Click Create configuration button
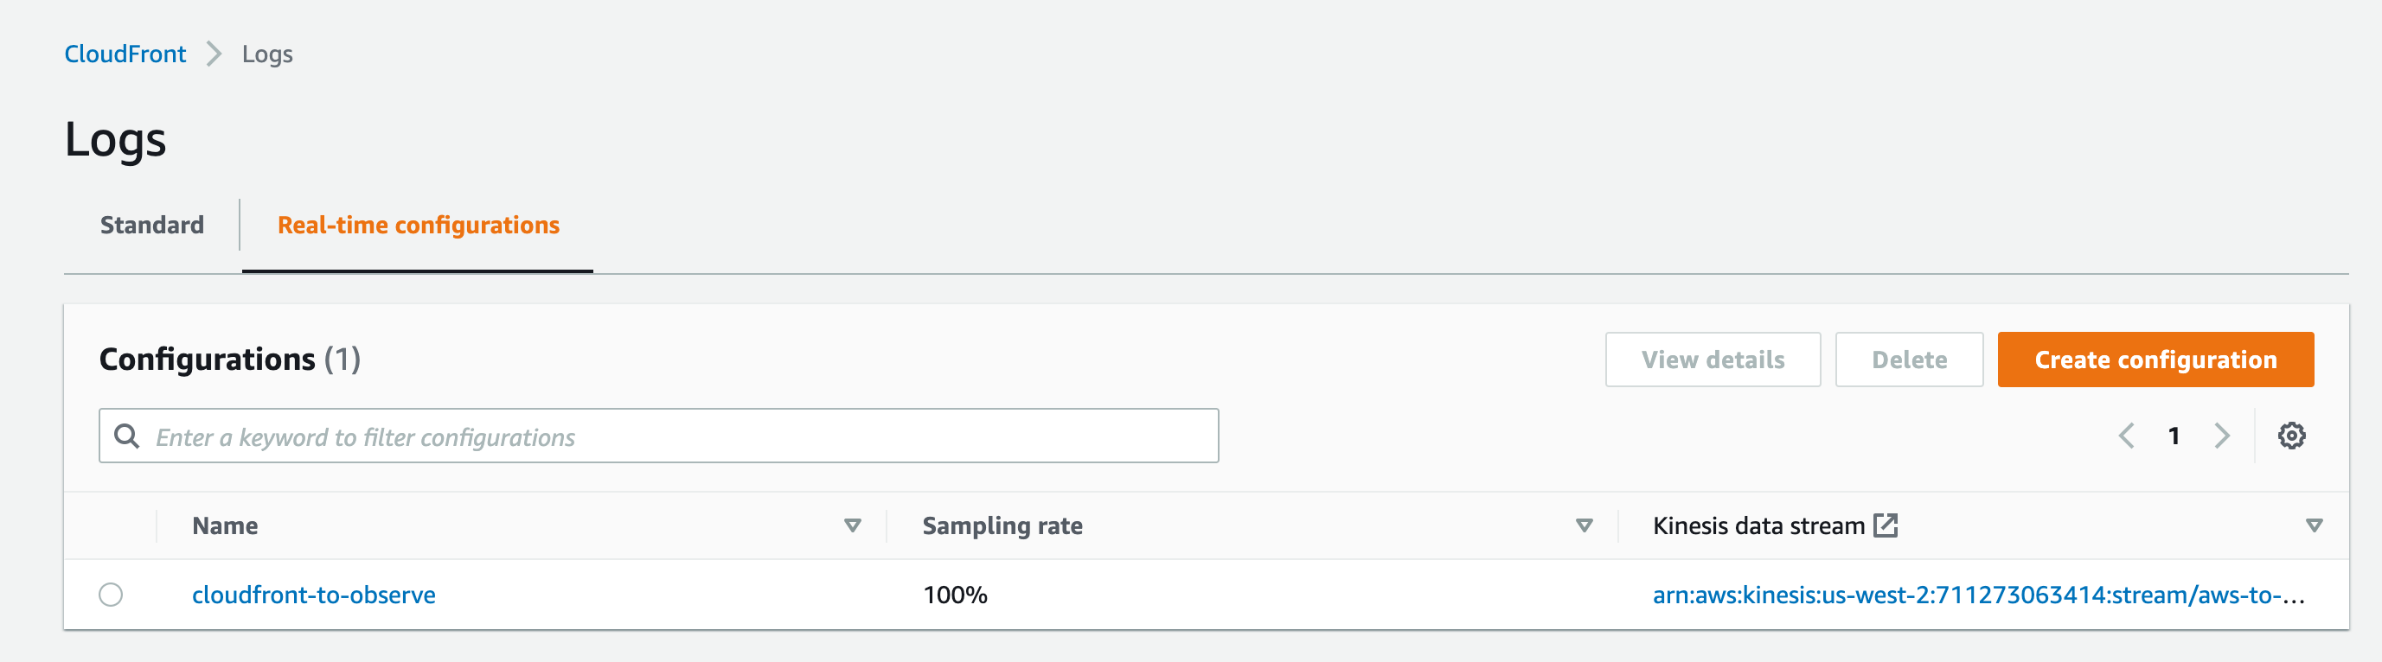The image size is (2382, 662). click(2155, 360)
